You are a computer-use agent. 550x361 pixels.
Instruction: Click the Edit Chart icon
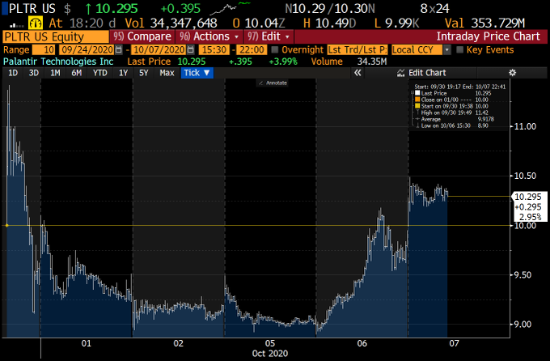coord(400,73)
